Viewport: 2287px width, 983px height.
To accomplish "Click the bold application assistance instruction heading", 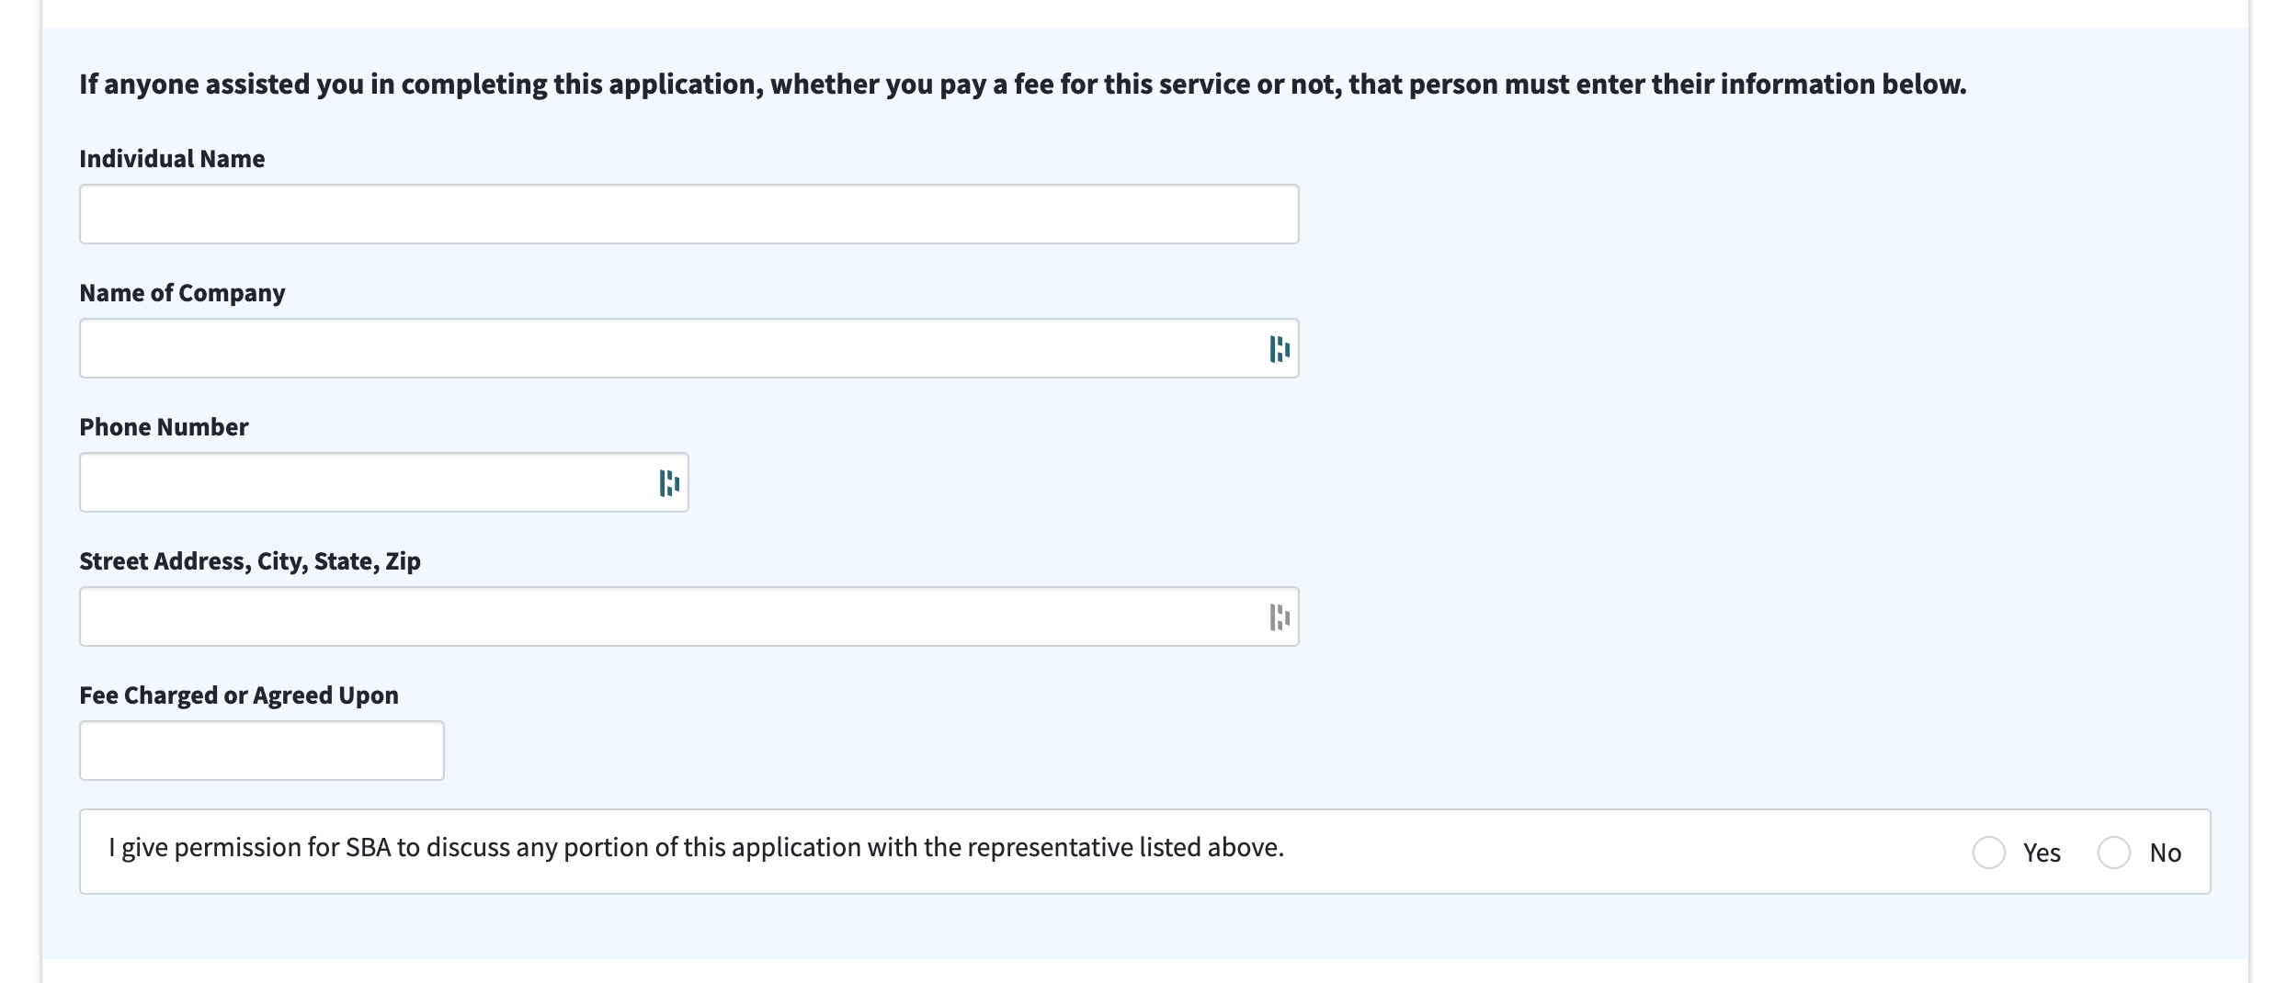I will tap(1022, 85).
